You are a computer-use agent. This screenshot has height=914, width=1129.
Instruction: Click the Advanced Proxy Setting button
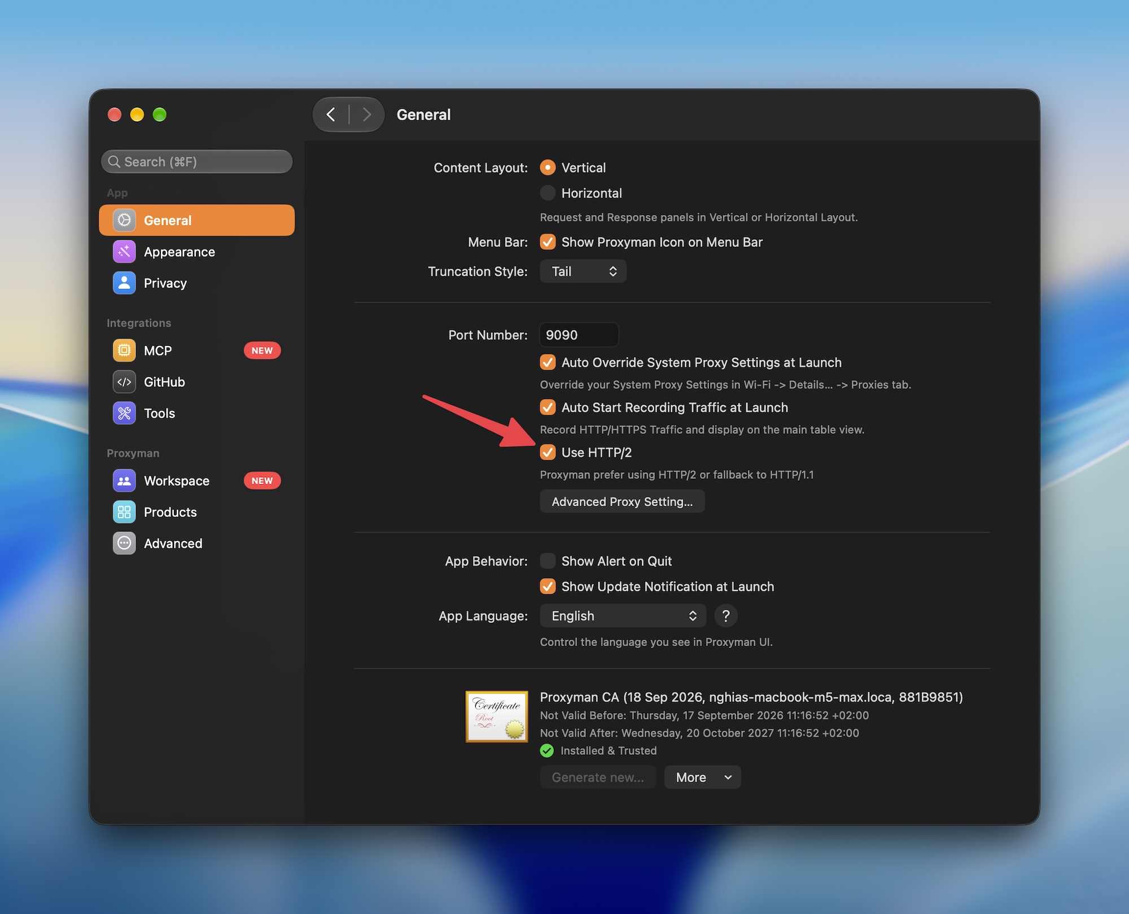[622, 502]
